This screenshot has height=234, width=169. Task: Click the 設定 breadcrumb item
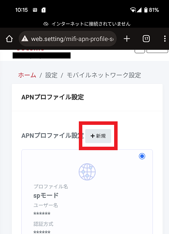[x=51, y=75]
